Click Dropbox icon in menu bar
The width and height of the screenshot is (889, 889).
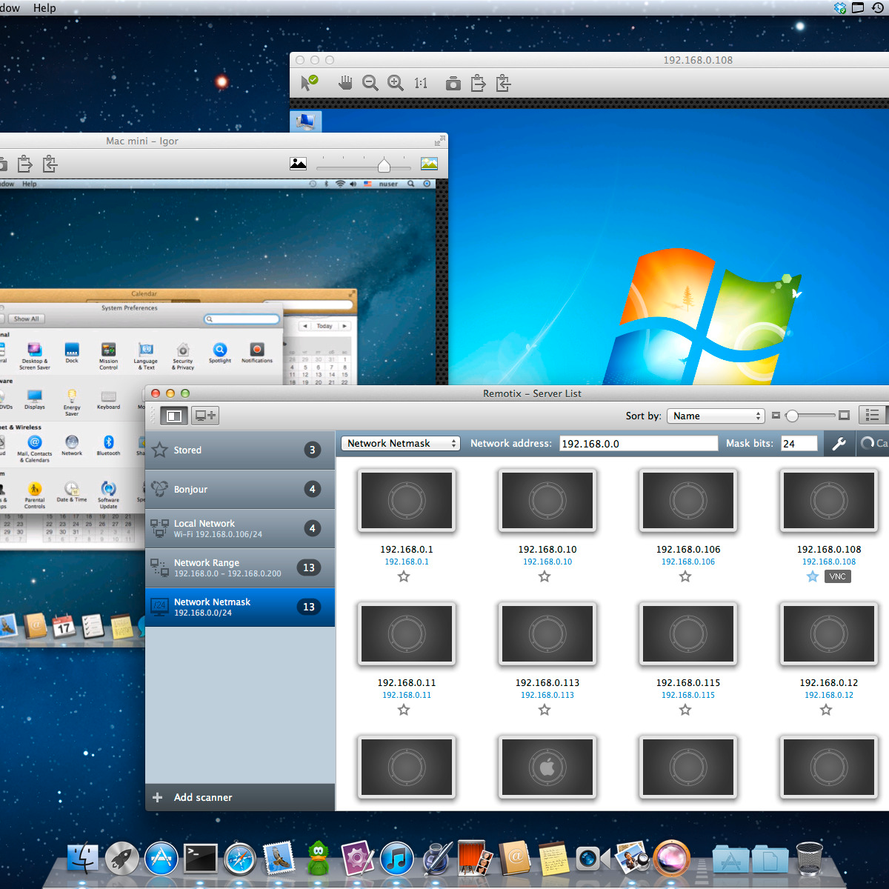click(840, 7)
